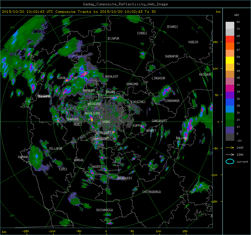
Task: Click the GOKAK city label
Action: pyautogui.click(x=62, y=78)
